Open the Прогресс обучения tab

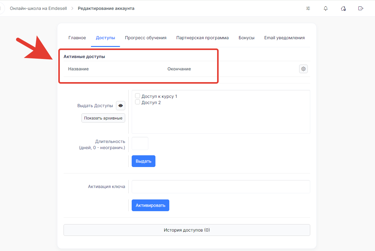point(146,38)
